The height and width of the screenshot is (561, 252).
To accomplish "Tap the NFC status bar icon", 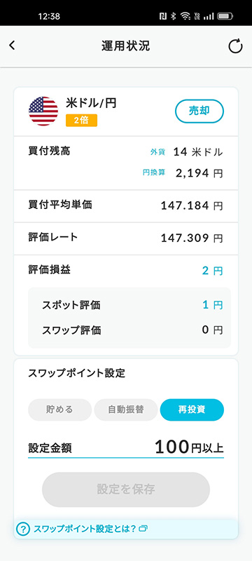I will pos(164,15).
